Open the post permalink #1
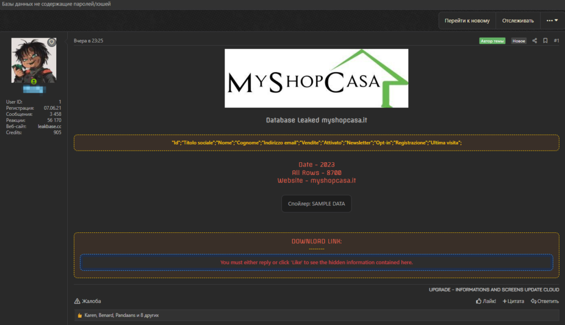565x325 pixels. (x=556, y=41)
